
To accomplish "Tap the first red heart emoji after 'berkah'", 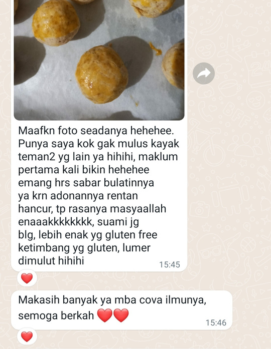I will (104, 315).
